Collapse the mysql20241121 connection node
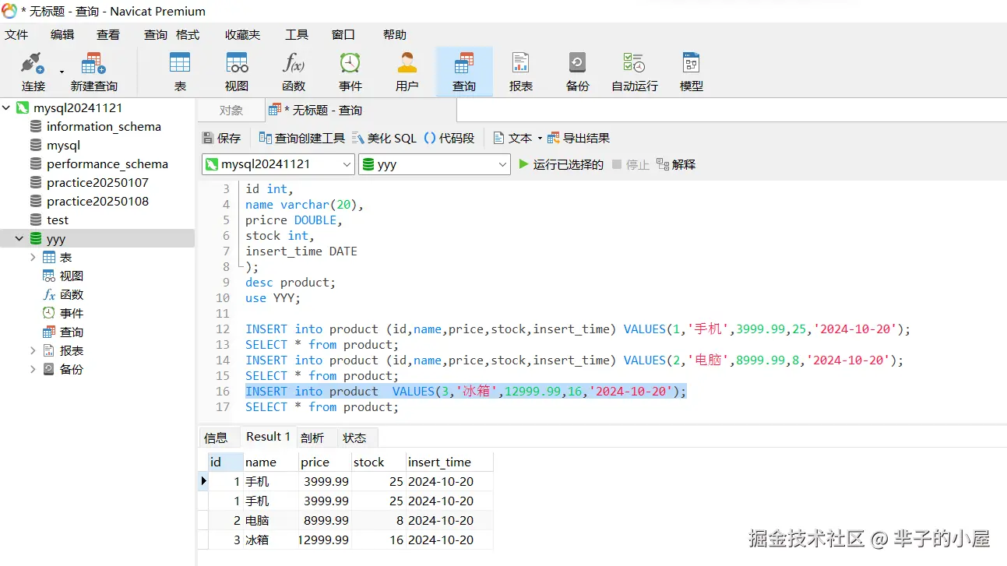 pos(7,107)
